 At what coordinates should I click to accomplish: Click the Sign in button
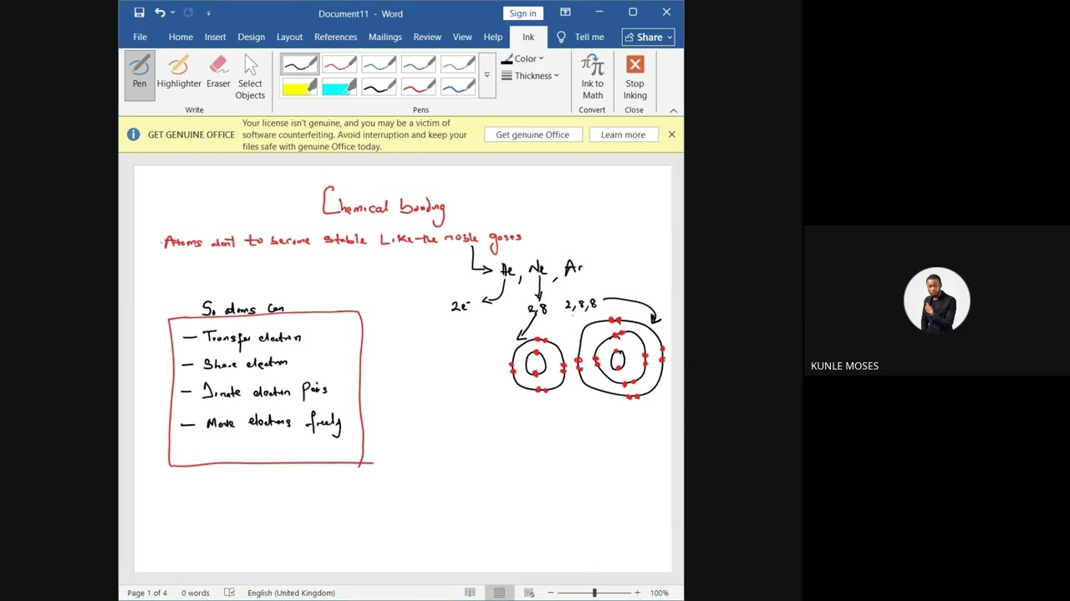coord(522,13)
